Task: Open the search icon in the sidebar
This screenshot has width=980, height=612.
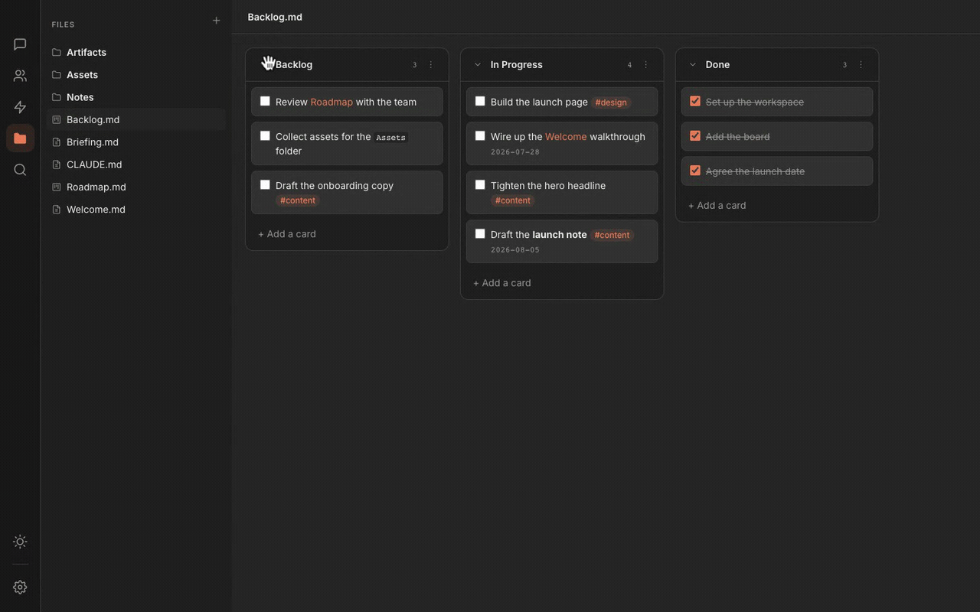Action: pyautogui.click(x=20, y=170)
